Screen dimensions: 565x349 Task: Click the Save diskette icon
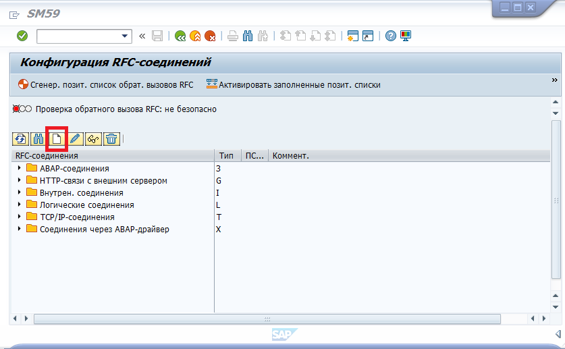[x=157, y=36]
